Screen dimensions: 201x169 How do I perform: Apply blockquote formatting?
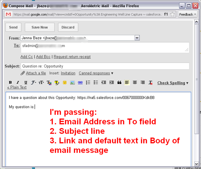pyautogui.click(x=119, y=82)
